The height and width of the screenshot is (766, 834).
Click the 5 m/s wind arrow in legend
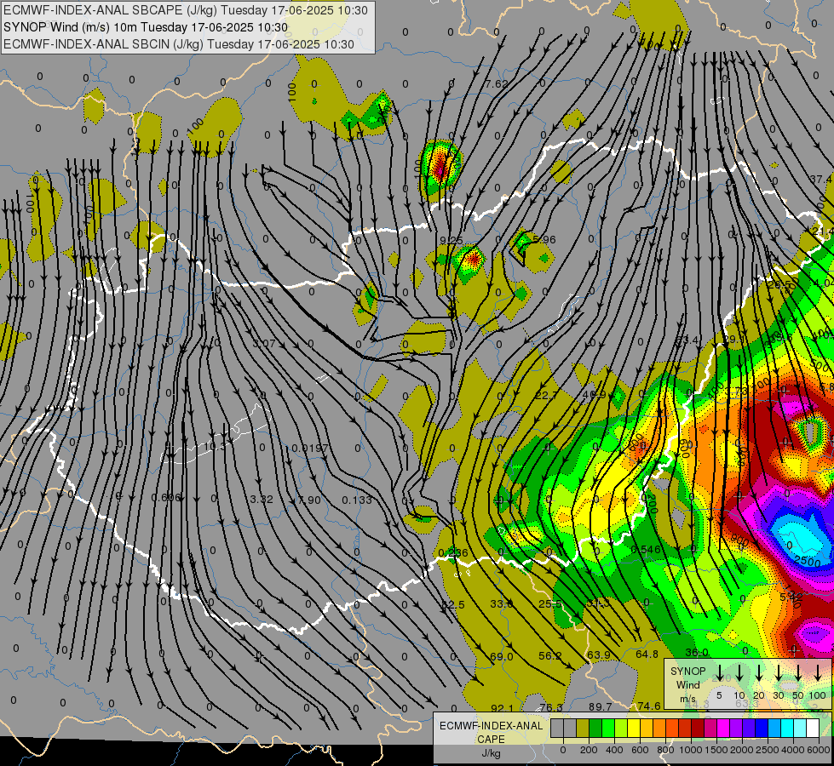(x=719, y=673)
